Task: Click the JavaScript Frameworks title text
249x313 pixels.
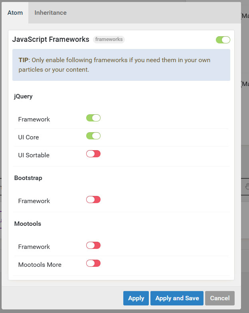Action: click(51, 39)
